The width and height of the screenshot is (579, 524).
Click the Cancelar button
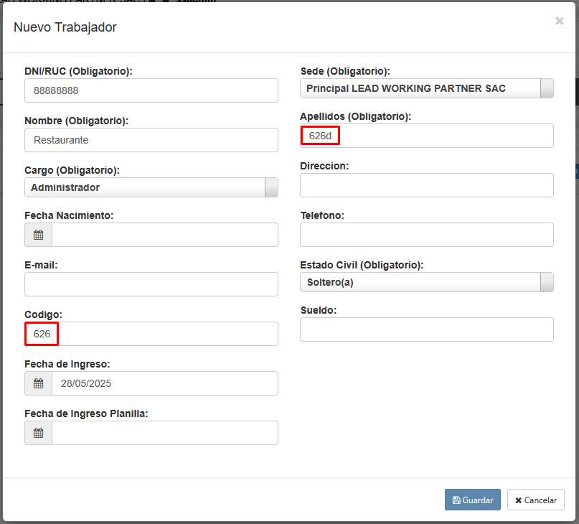point(536,500)
